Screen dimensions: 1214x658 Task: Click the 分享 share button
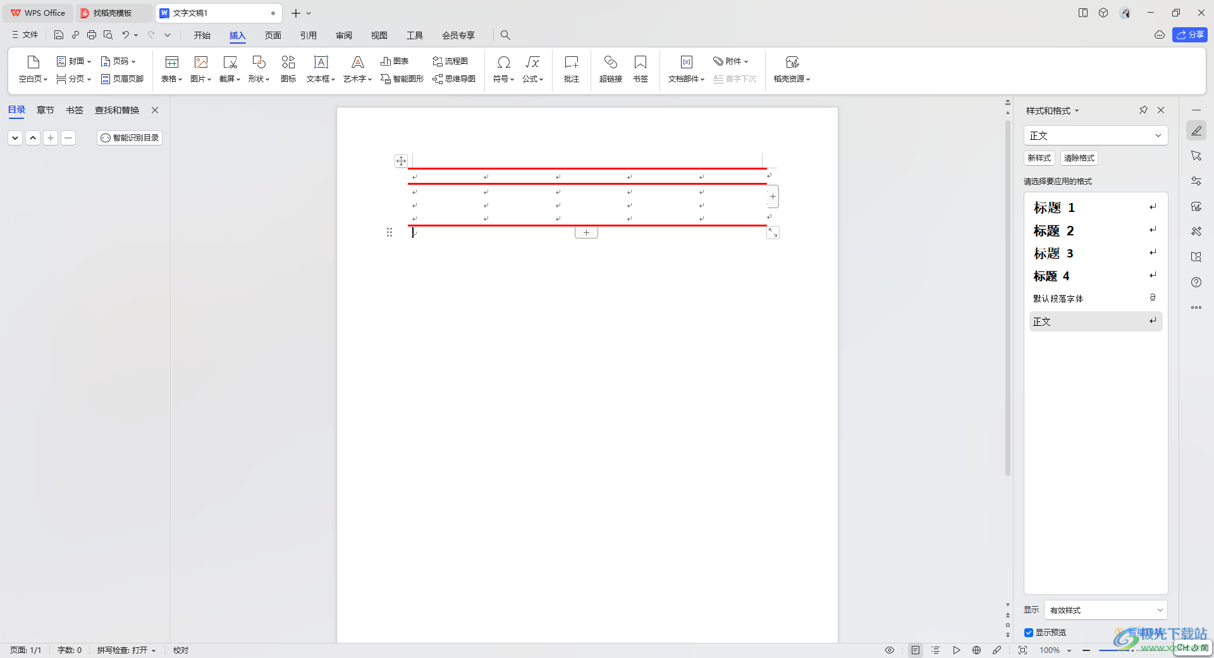coord(1190,35)
